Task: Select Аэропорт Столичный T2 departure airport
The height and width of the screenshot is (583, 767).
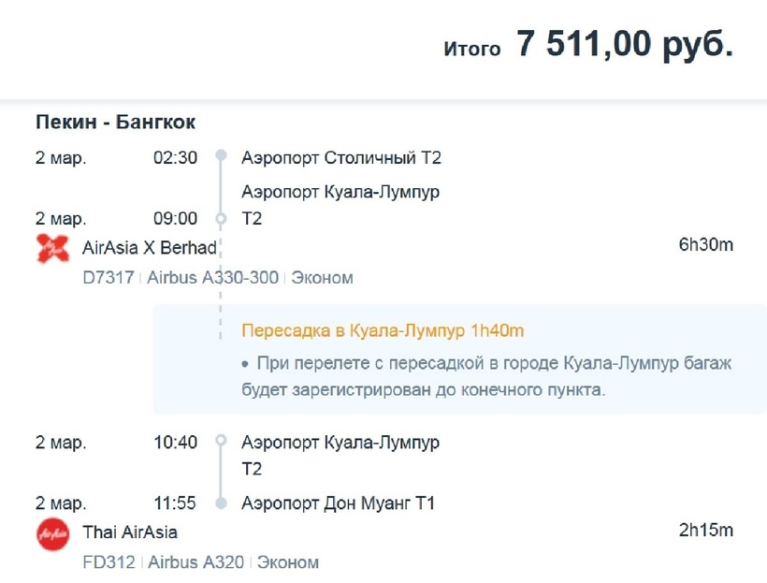Action: (340, 157)
